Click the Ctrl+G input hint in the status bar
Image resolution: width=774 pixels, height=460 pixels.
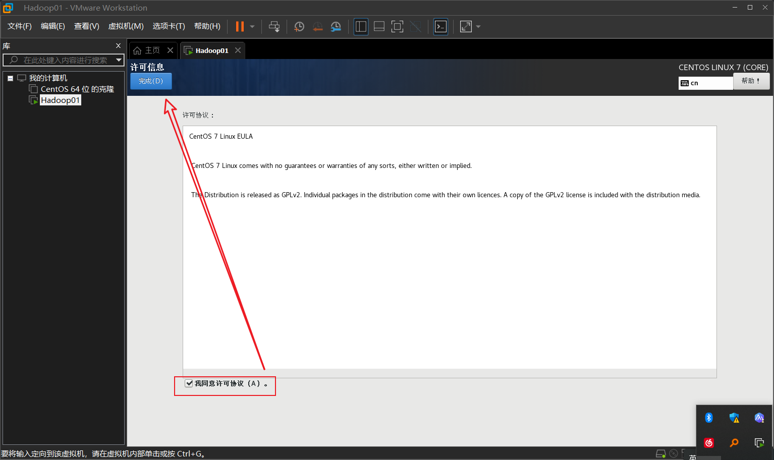(103, 454)
